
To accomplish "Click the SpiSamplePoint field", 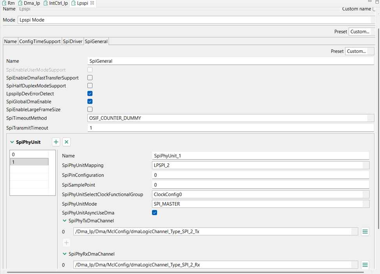I will (x=260, y=185).
